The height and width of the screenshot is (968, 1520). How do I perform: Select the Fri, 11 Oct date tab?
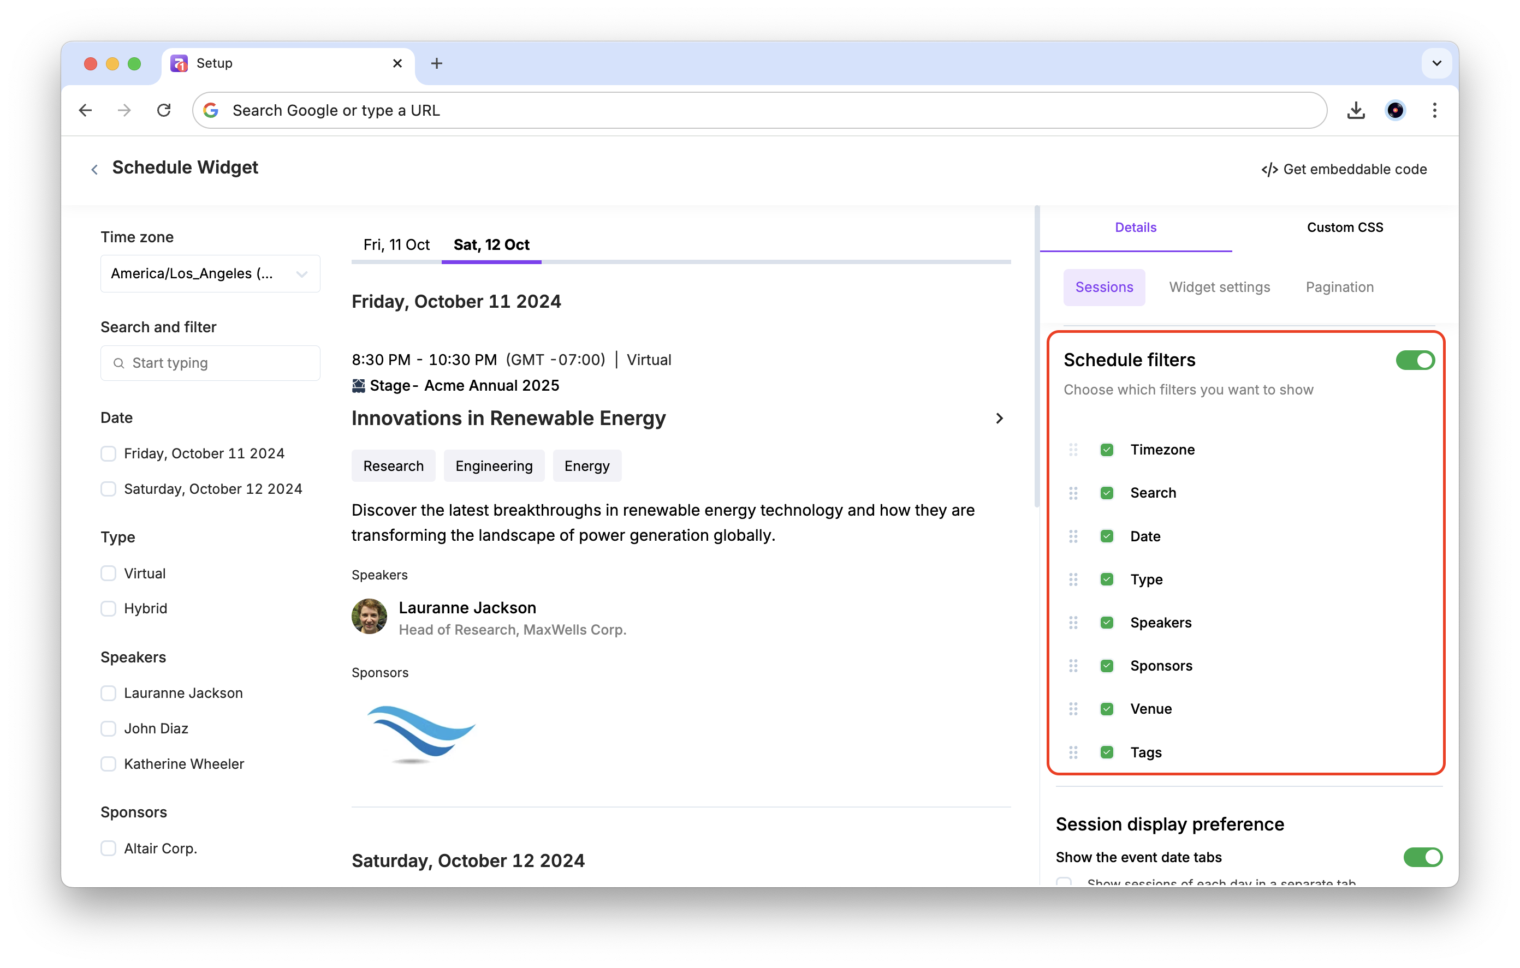[x=396, y=245]
